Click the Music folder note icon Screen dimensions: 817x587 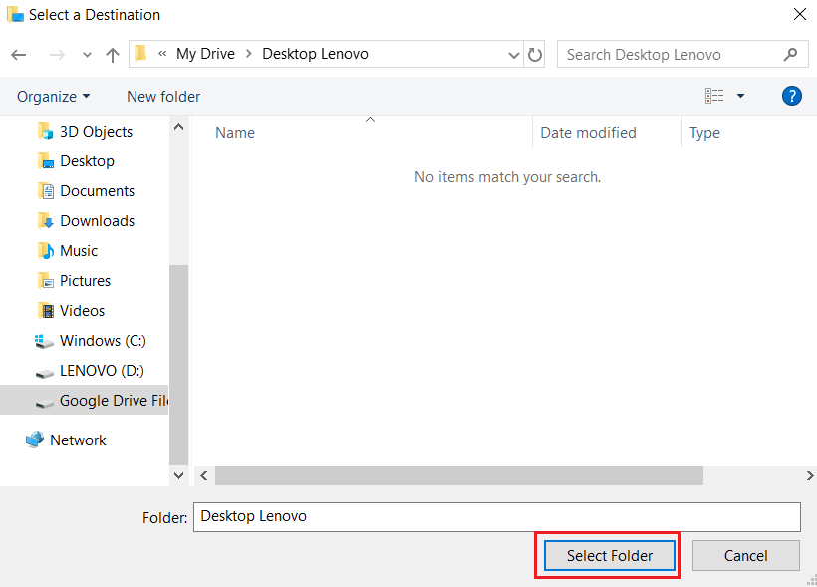(x=46, y=251)
